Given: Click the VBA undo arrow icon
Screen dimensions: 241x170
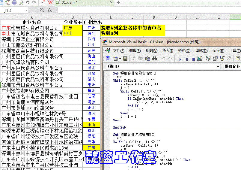Looking at the screenshot, I should pyautogui.click(x=163, y=59).
